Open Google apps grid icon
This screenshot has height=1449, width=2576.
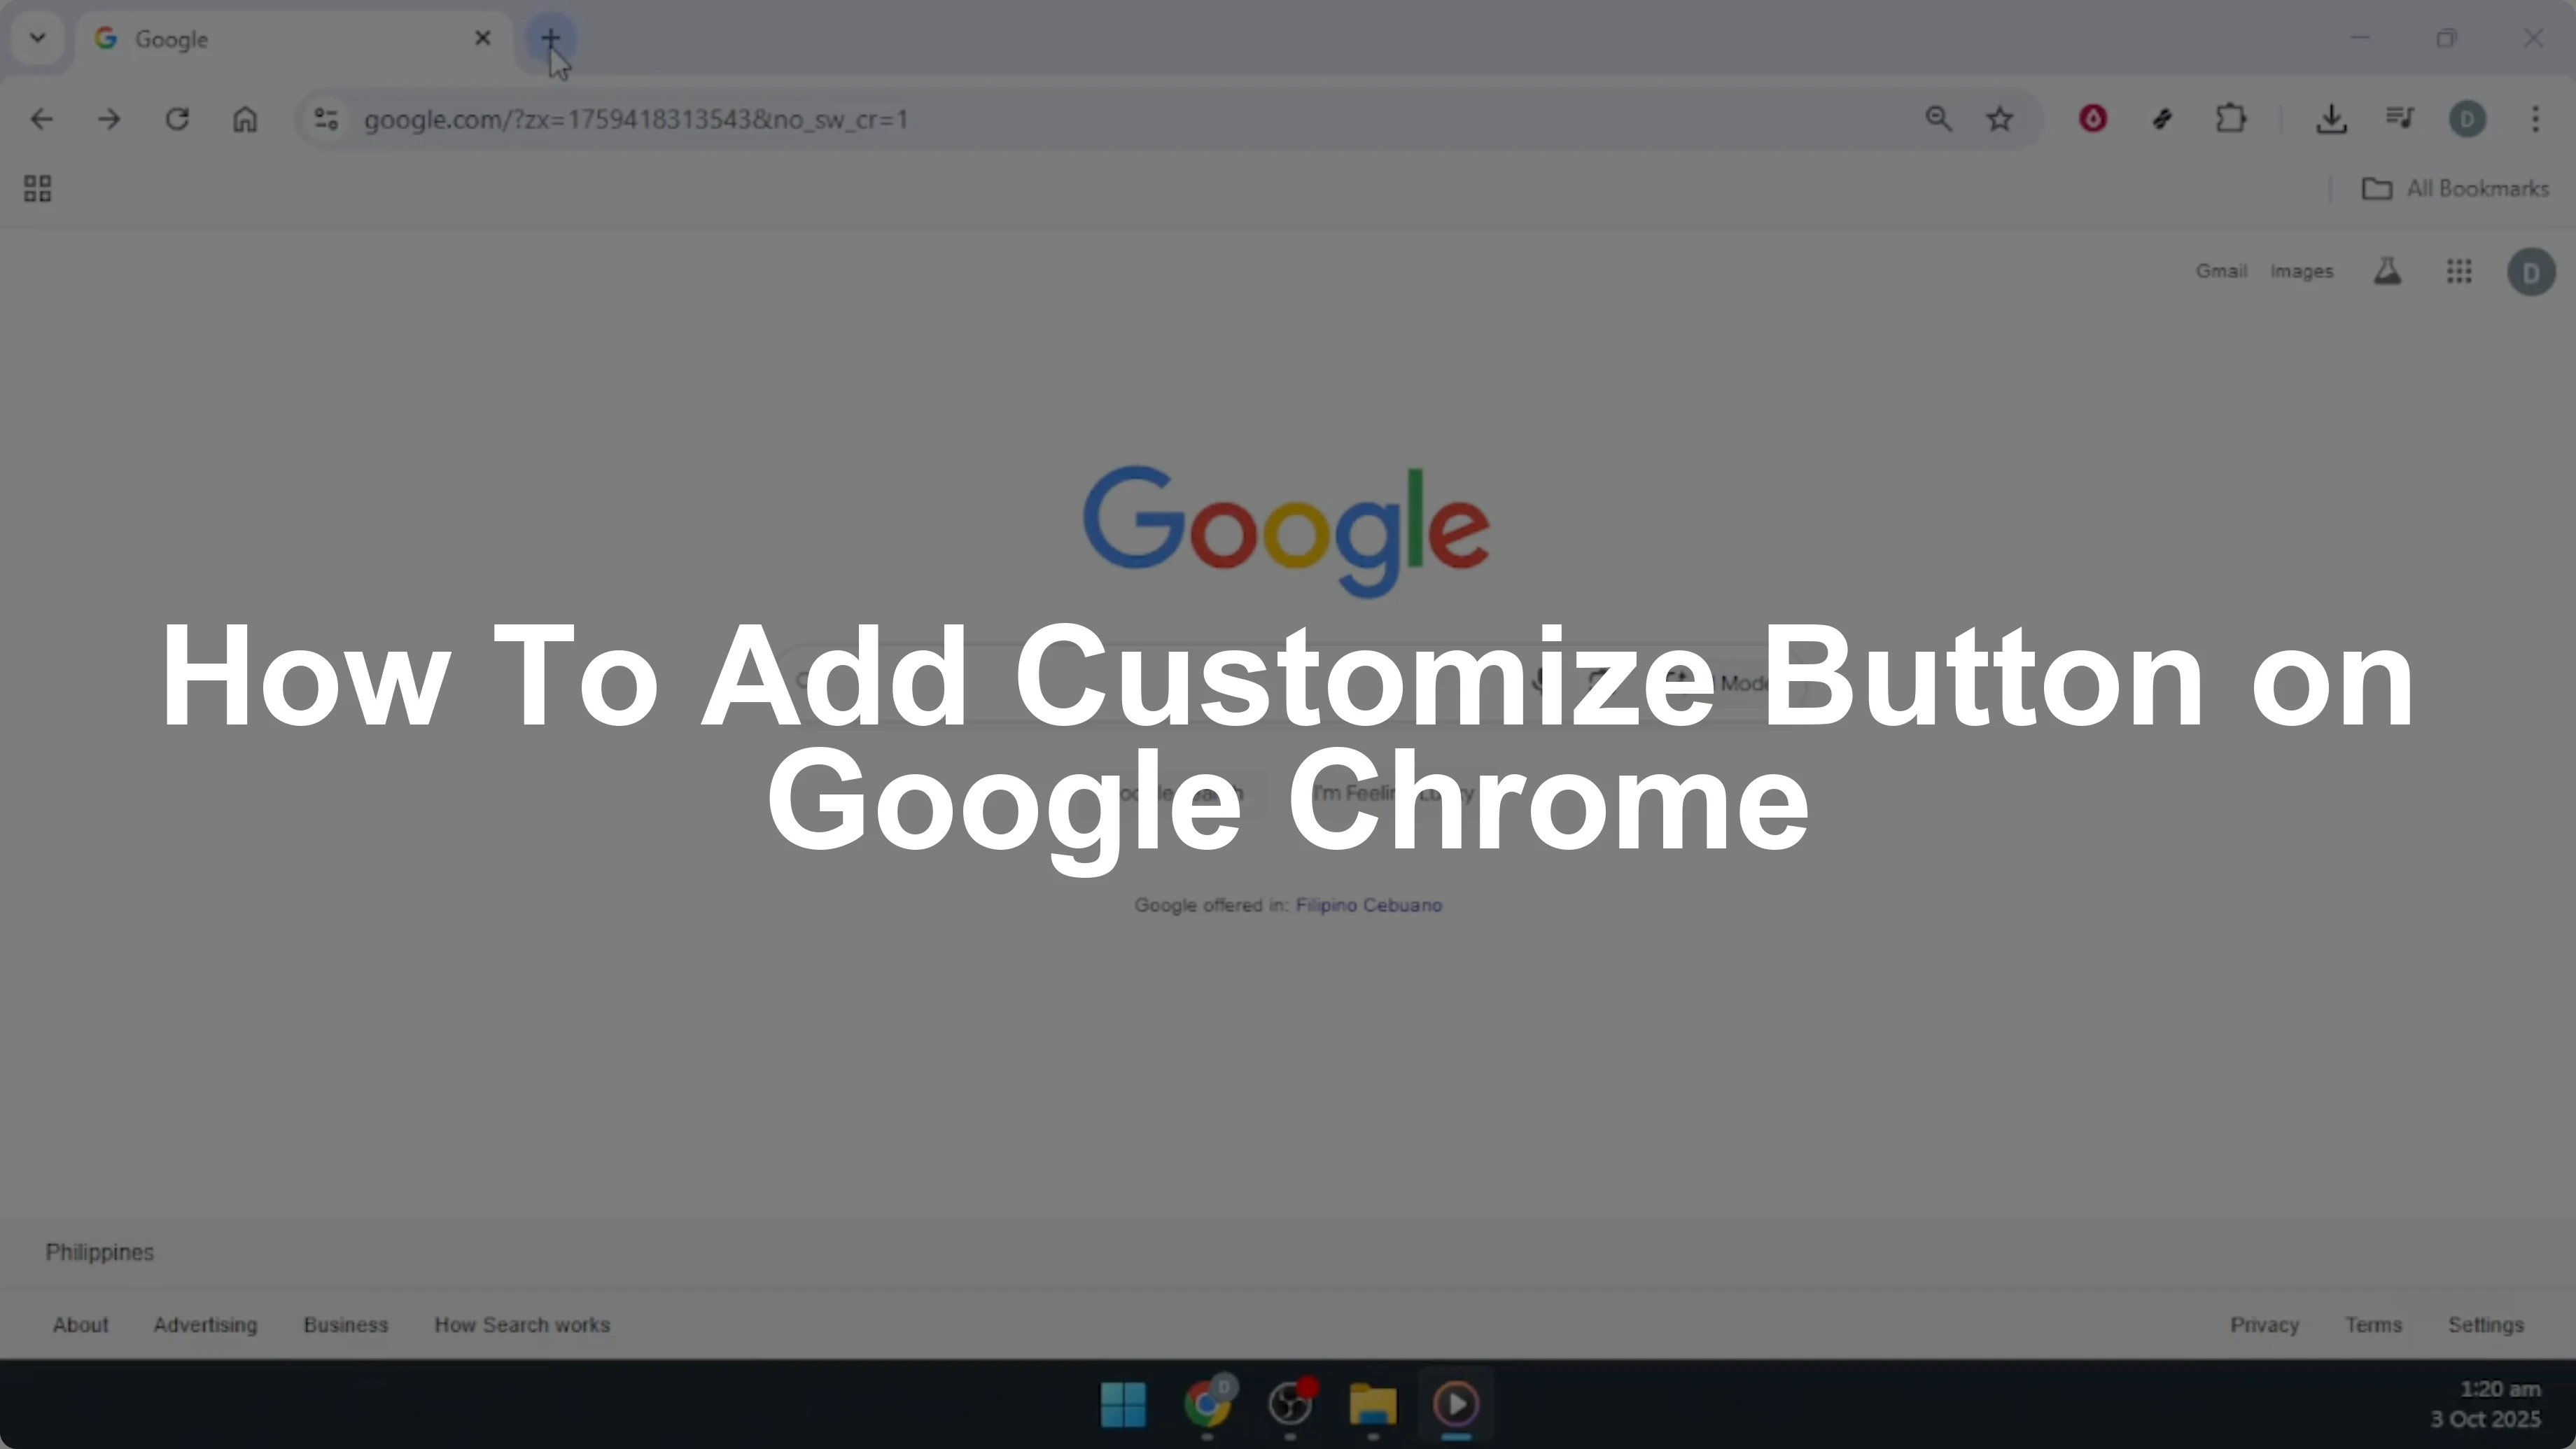[2459, 272]
